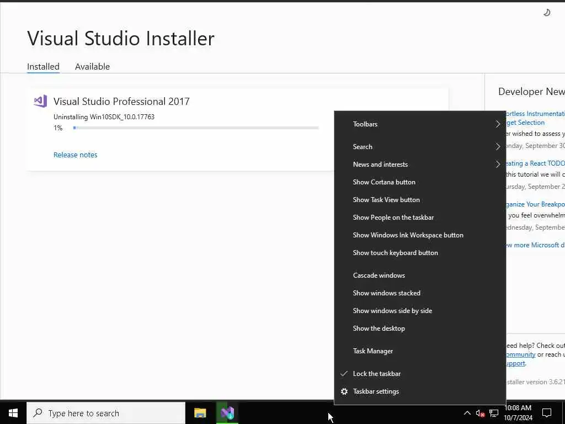565x424 pixels.
Task: Click the 1% progress percentage text
Action: pos(58,128)
